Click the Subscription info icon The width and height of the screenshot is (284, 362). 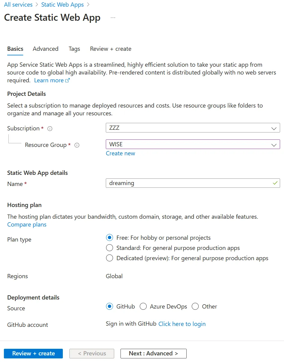pyautogui.click(x=50, y=129)
